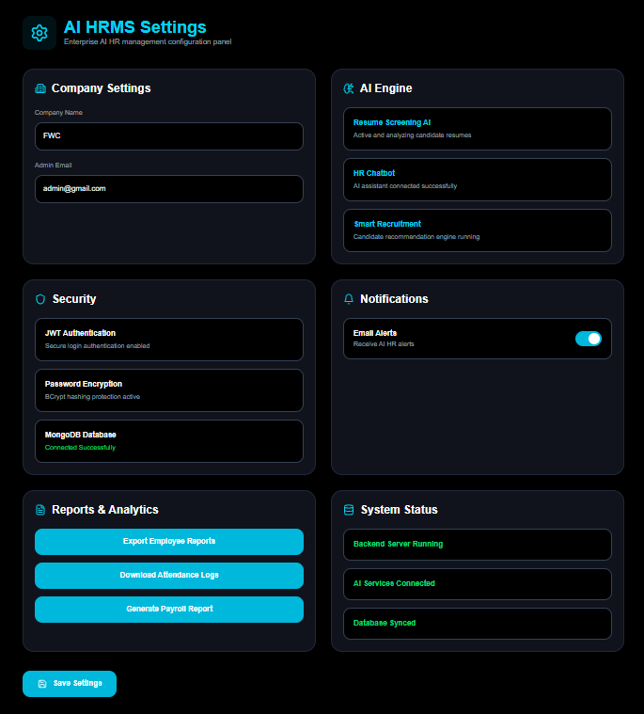
Task: Click the AI Engine brain icon
Action: [x=349, y=88]
